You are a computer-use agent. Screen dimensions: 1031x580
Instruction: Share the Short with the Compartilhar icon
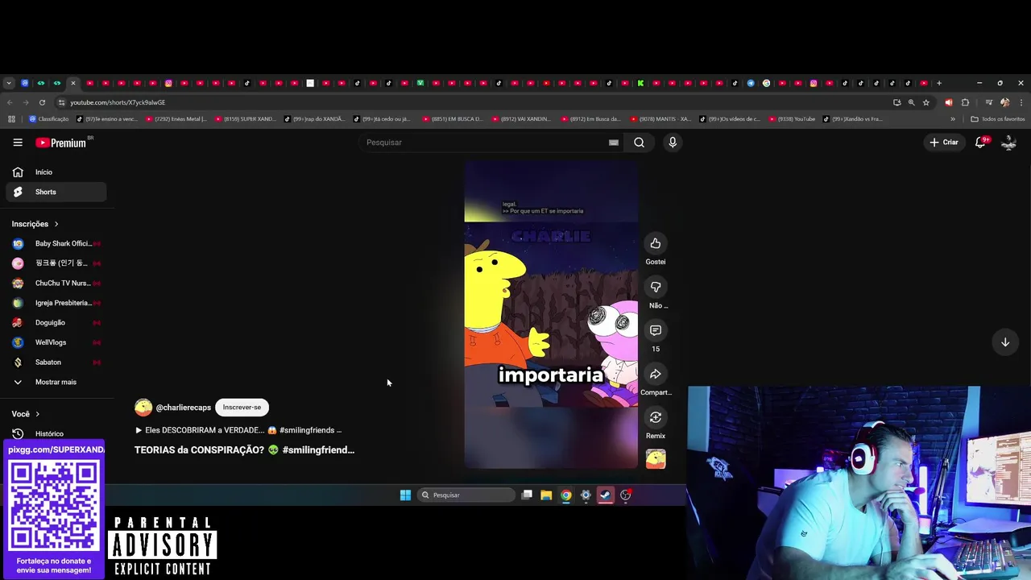coord(656,374)
